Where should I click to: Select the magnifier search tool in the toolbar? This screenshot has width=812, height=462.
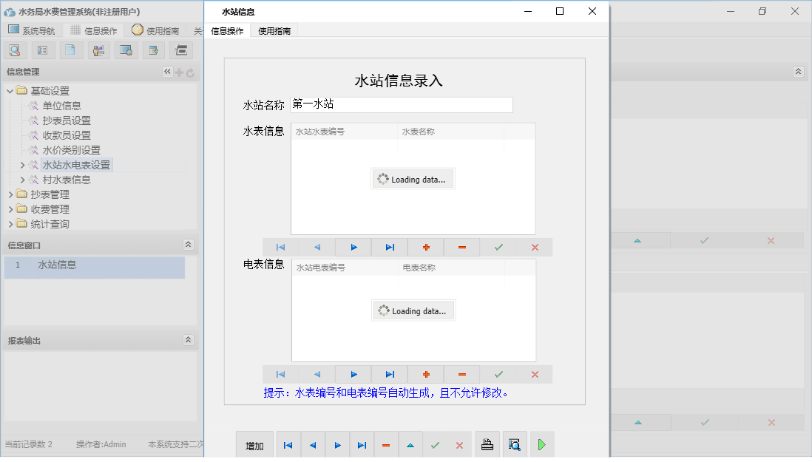click(x=15, y=50)
